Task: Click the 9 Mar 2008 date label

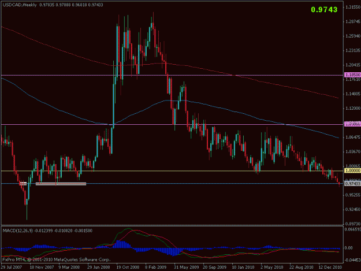Action: coord(69,267)
